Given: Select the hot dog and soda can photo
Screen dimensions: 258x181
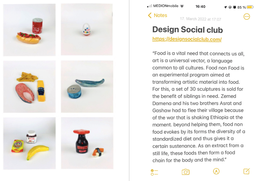Looking at the screenshot, I should tap(29, 30).
